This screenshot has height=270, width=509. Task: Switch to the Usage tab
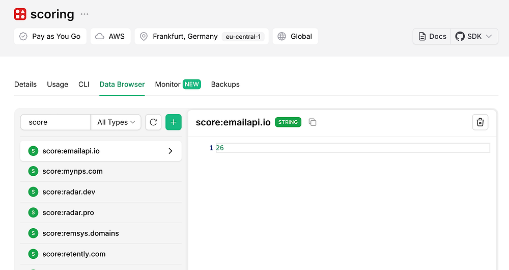[x=58, y=85]
